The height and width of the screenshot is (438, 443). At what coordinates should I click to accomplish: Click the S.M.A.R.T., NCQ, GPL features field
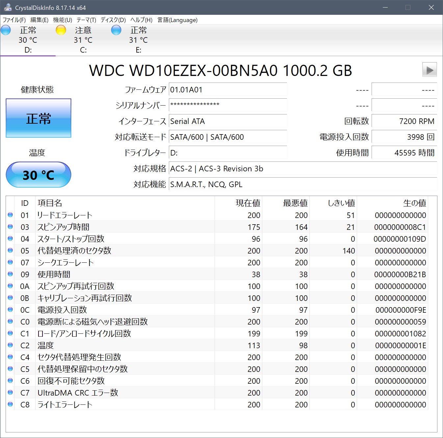pyautogui.click(x=303, y=184)
